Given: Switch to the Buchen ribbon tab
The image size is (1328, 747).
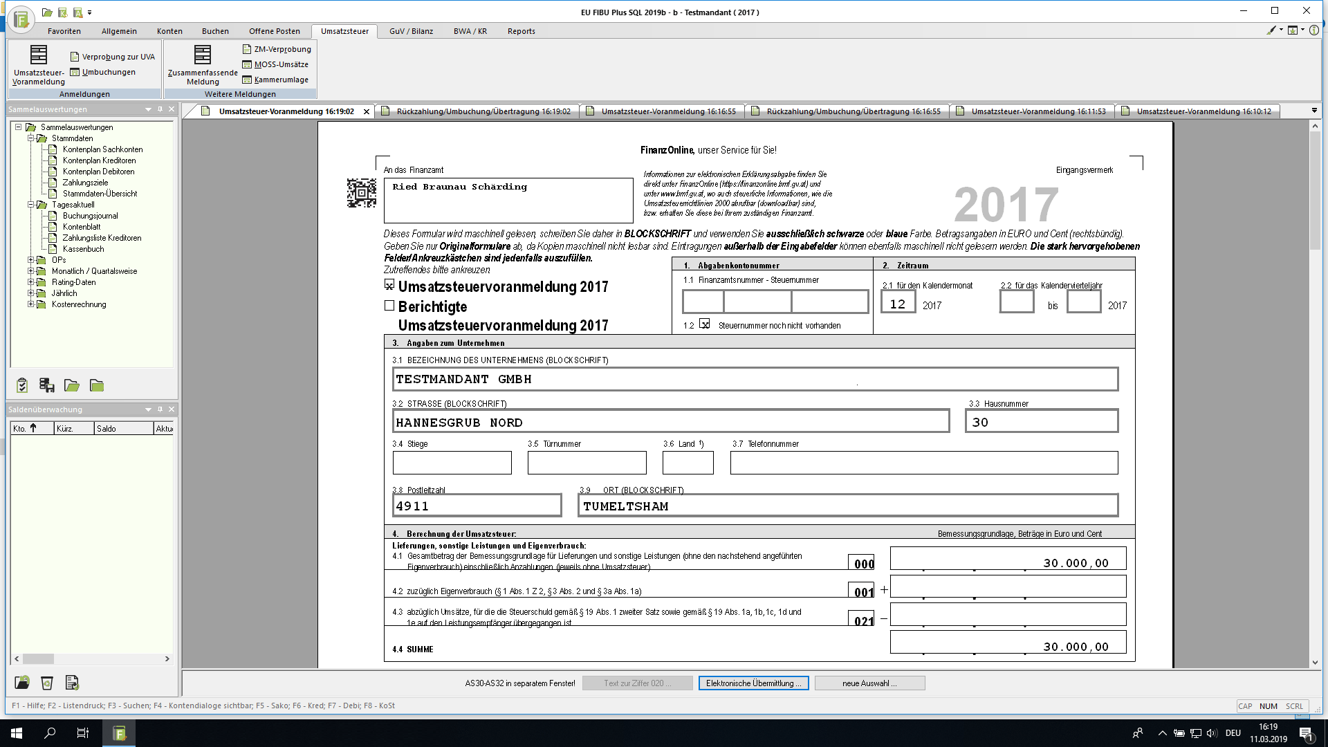Looking at the screenshot, I should tap(215, 31).
